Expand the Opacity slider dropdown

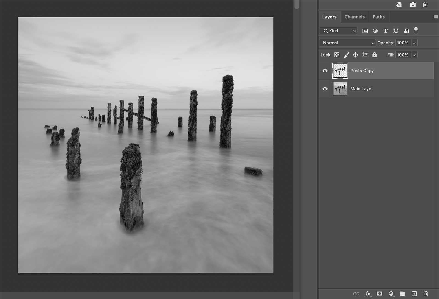pyautogui.click(x=414, y=43)
